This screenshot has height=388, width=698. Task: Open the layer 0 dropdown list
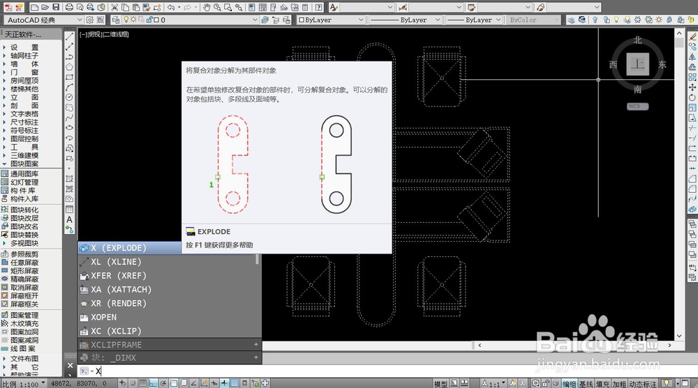pos(255,20)
